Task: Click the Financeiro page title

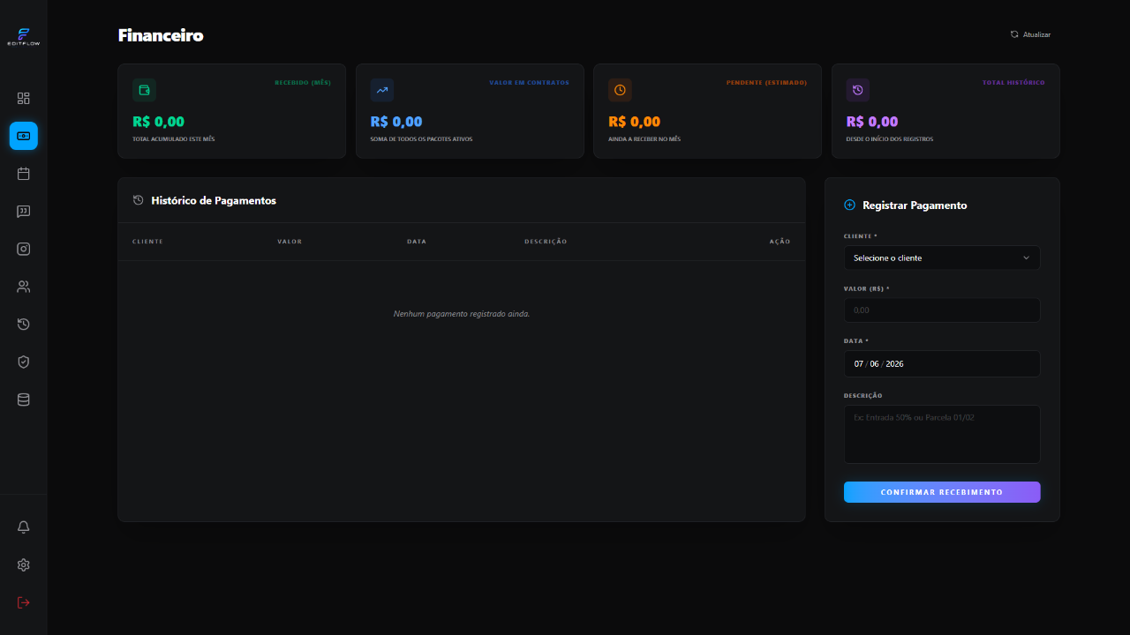Action: point(161,35)
